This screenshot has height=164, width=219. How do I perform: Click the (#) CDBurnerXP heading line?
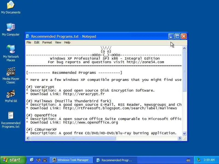click(42, 129)
